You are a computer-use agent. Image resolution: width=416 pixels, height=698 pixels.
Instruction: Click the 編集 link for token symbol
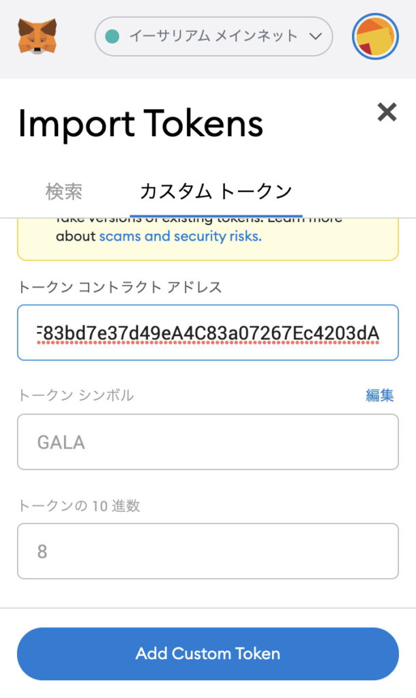click(x=379, y=395)
